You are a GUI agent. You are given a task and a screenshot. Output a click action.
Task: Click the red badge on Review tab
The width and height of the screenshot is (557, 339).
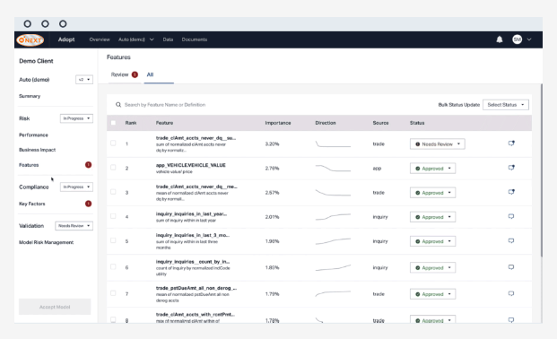pyautogui.click(x=135, y=74)
